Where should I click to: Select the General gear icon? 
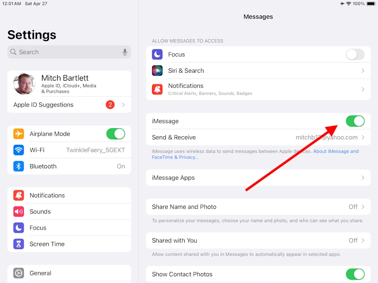(x=18, y=273)
